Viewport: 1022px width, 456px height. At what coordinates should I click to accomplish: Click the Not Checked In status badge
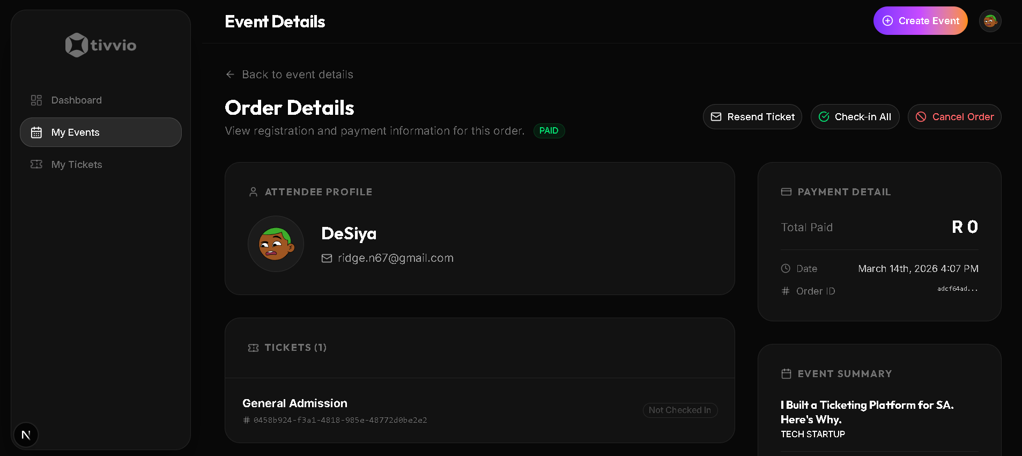coord(679,410)
